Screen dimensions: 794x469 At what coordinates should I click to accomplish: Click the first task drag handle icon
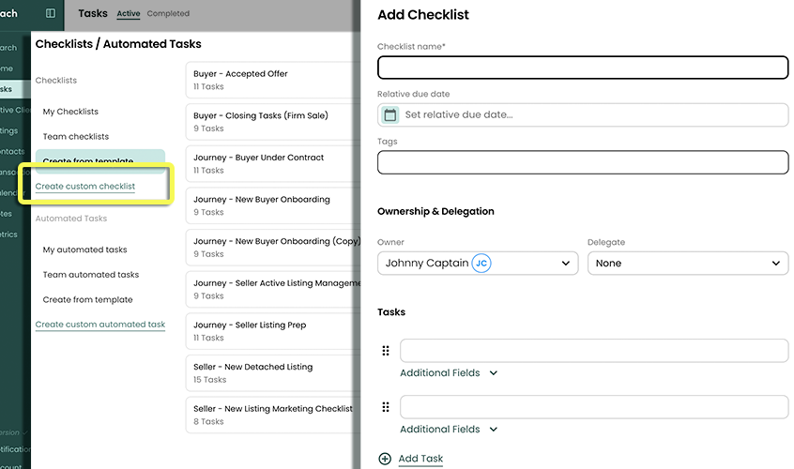(386, 351)
